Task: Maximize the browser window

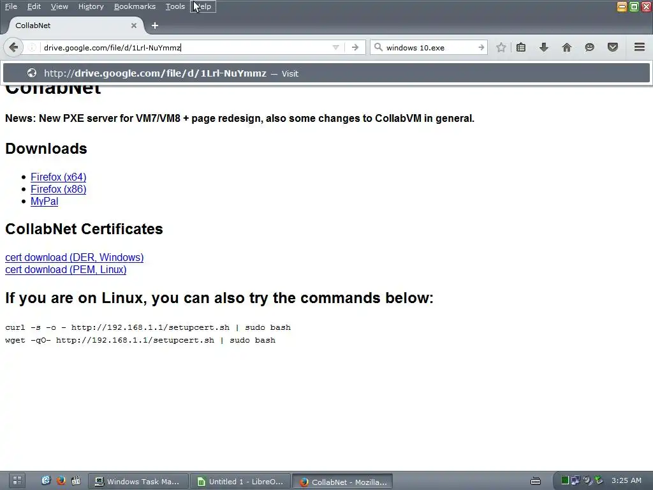Action: tap(634, 6)
